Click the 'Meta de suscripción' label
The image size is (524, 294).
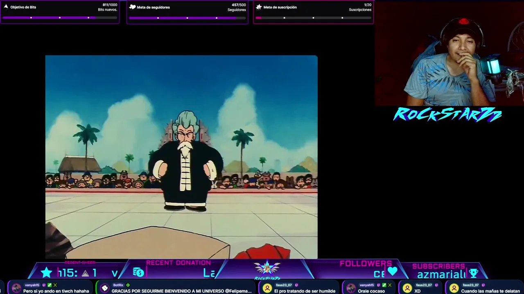click(280, 7)
